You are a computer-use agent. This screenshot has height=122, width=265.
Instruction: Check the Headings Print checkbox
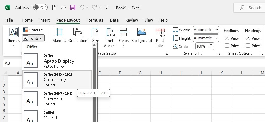click(x=248, y=46)
